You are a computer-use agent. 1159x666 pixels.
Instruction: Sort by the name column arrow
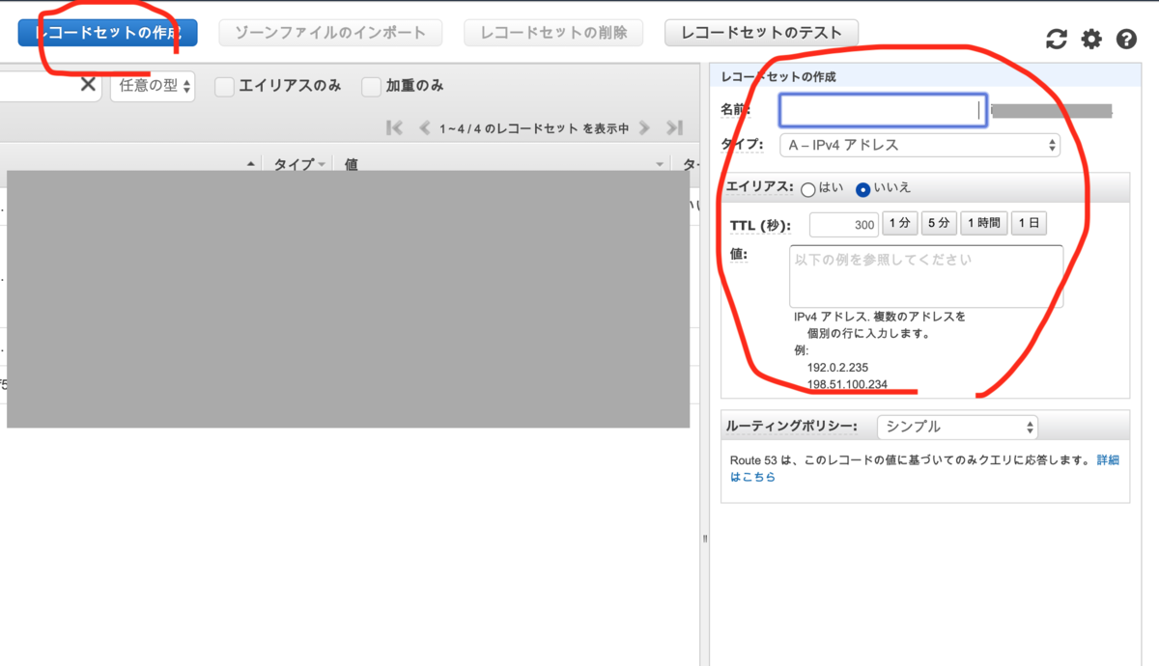251,165
